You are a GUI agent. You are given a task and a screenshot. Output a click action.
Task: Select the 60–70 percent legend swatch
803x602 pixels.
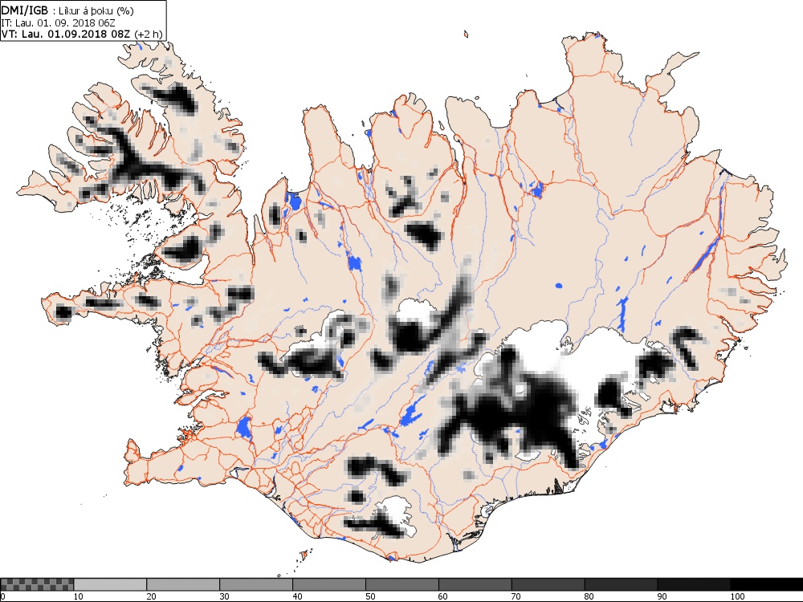[x=475, y=584]
